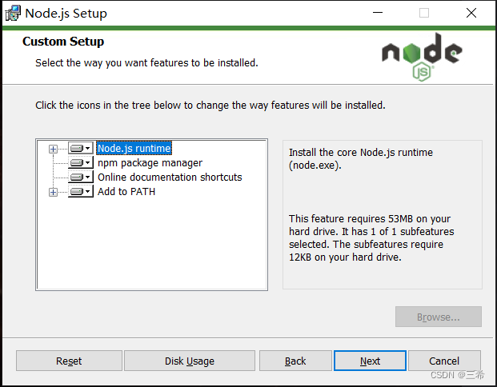Click the Node.js logo image

(x=422, y=57)
